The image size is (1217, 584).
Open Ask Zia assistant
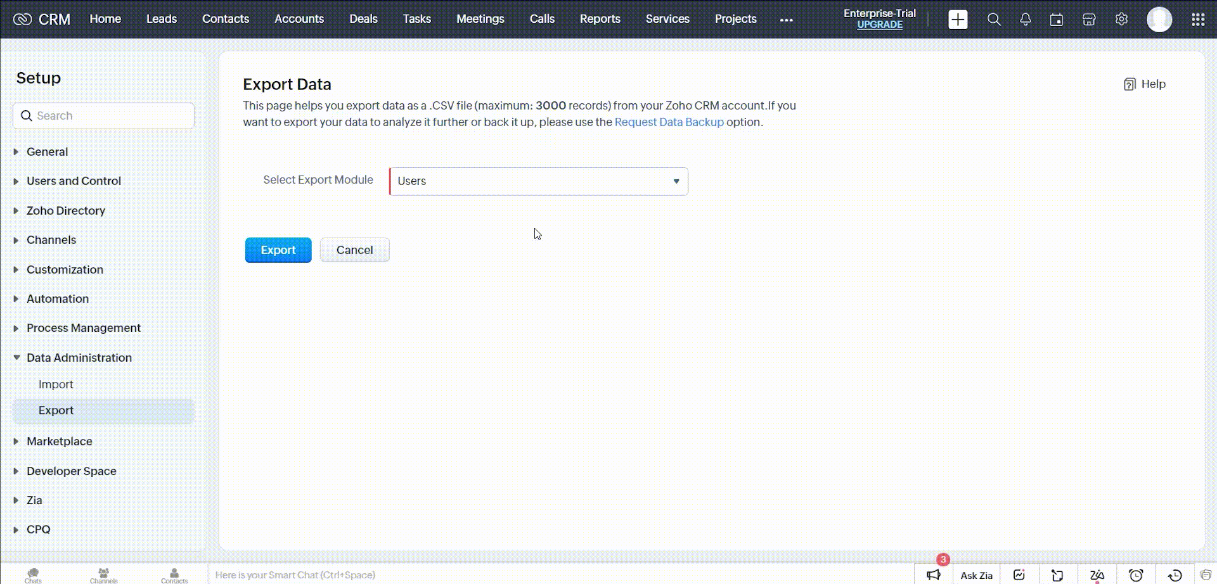[x=976, y=575]
